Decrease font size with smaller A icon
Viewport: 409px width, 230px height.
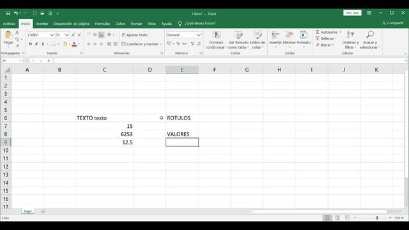[79, 34]
